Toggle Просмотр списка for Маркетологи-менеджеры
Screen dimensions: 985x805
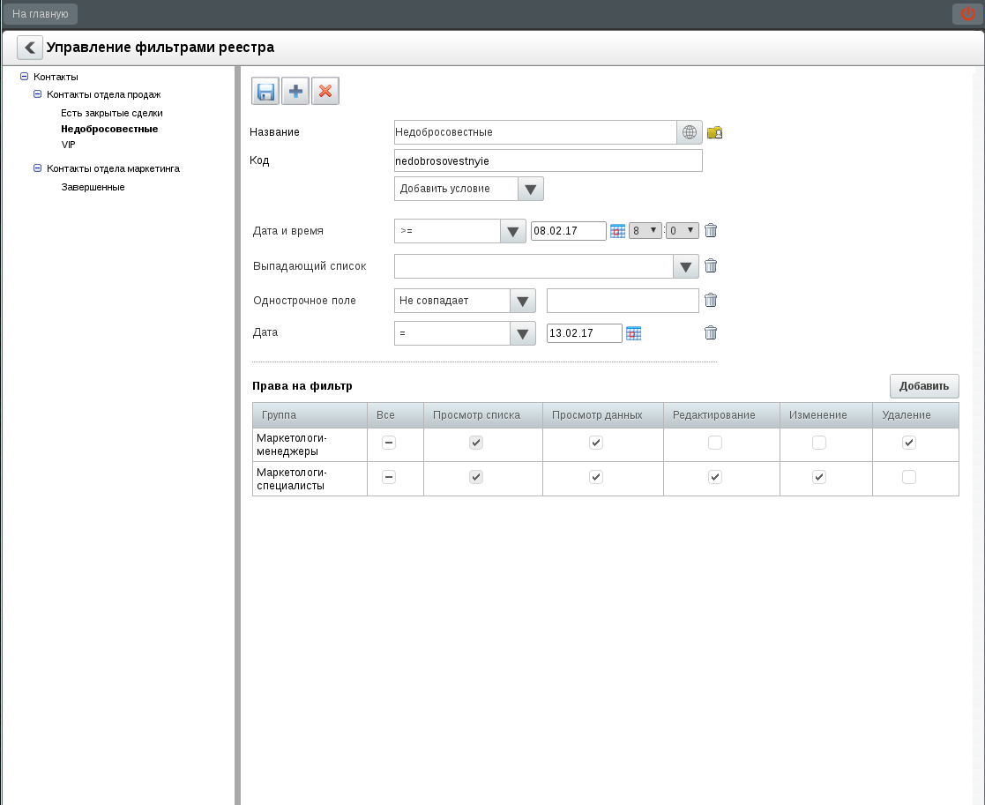(476, 443)
